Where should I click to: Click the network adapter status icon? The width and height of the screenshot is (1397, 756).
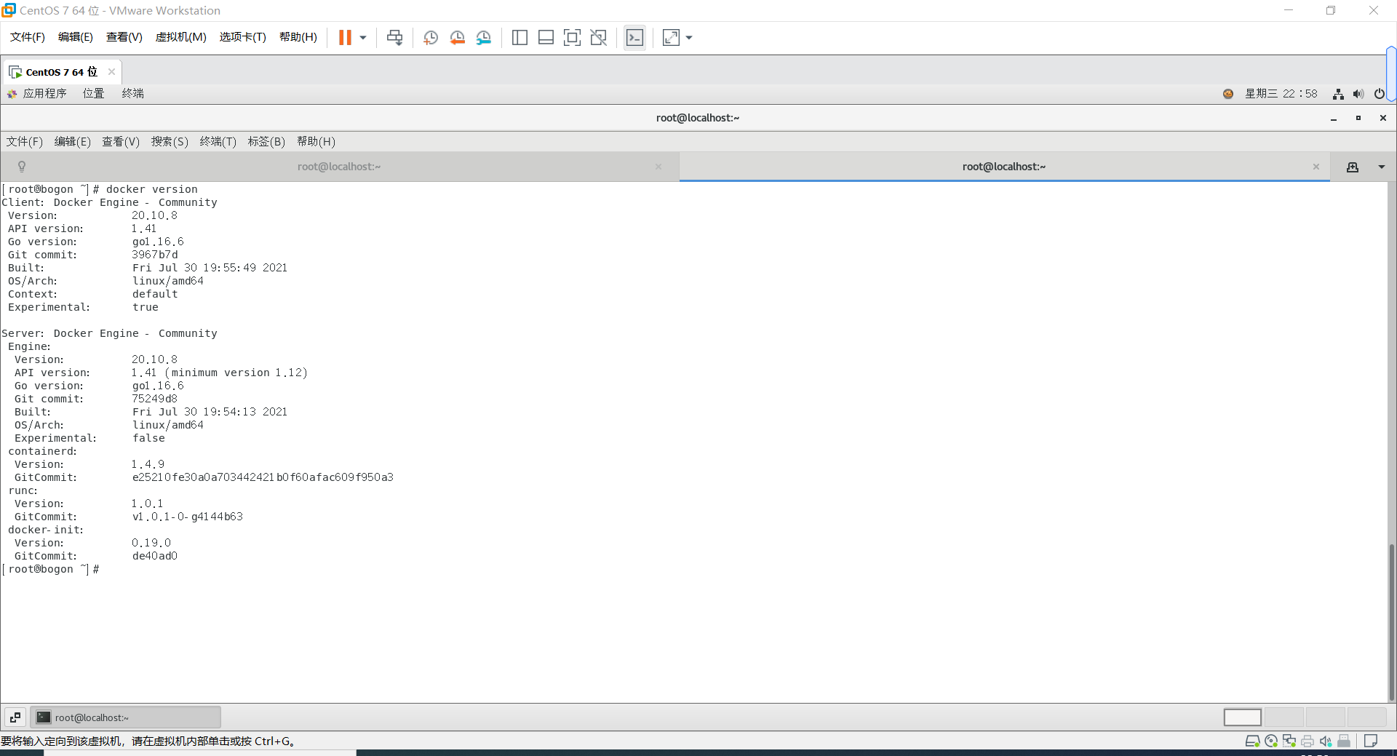(1289, 741)
